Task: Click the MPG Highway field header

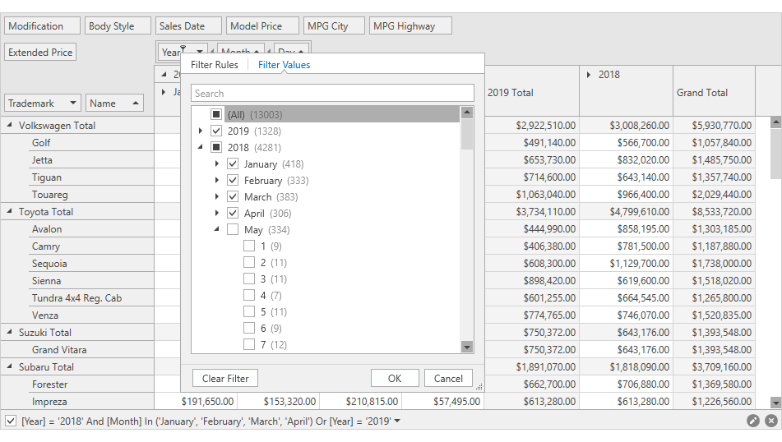Action: [410, 26]
